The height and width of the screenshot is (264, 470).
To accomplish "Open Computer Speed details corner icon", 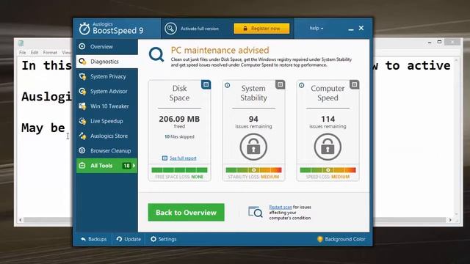I will coord(354,85).
